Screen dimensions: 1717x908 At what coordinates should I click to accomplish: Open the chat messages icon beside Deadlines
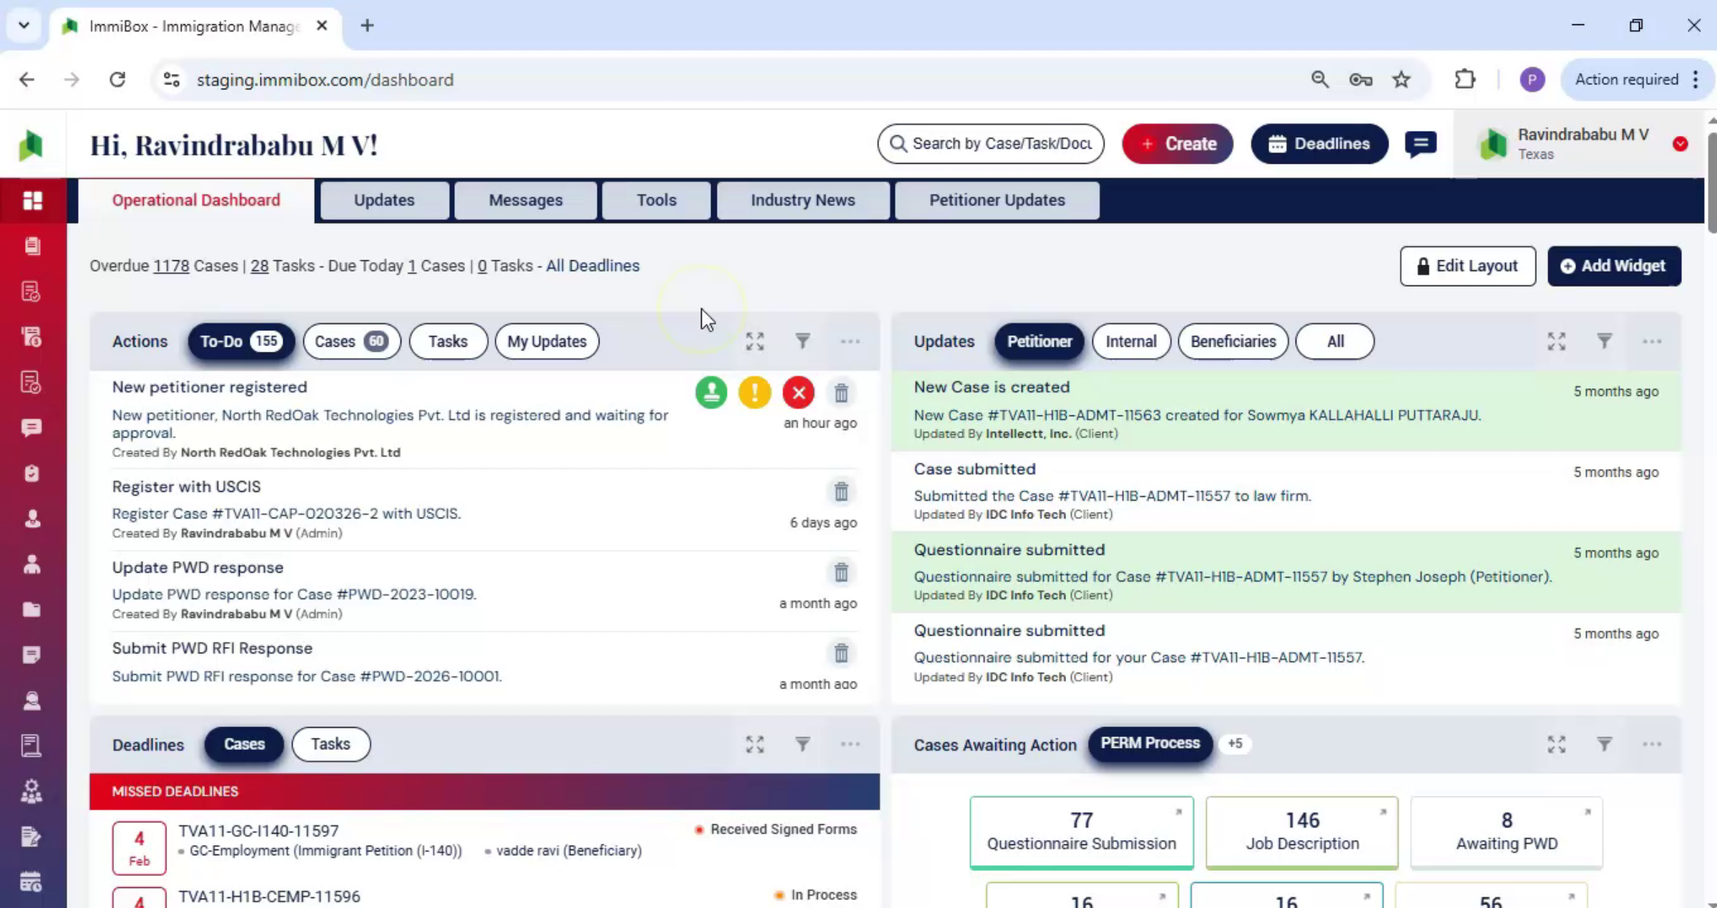point(1421,144)
